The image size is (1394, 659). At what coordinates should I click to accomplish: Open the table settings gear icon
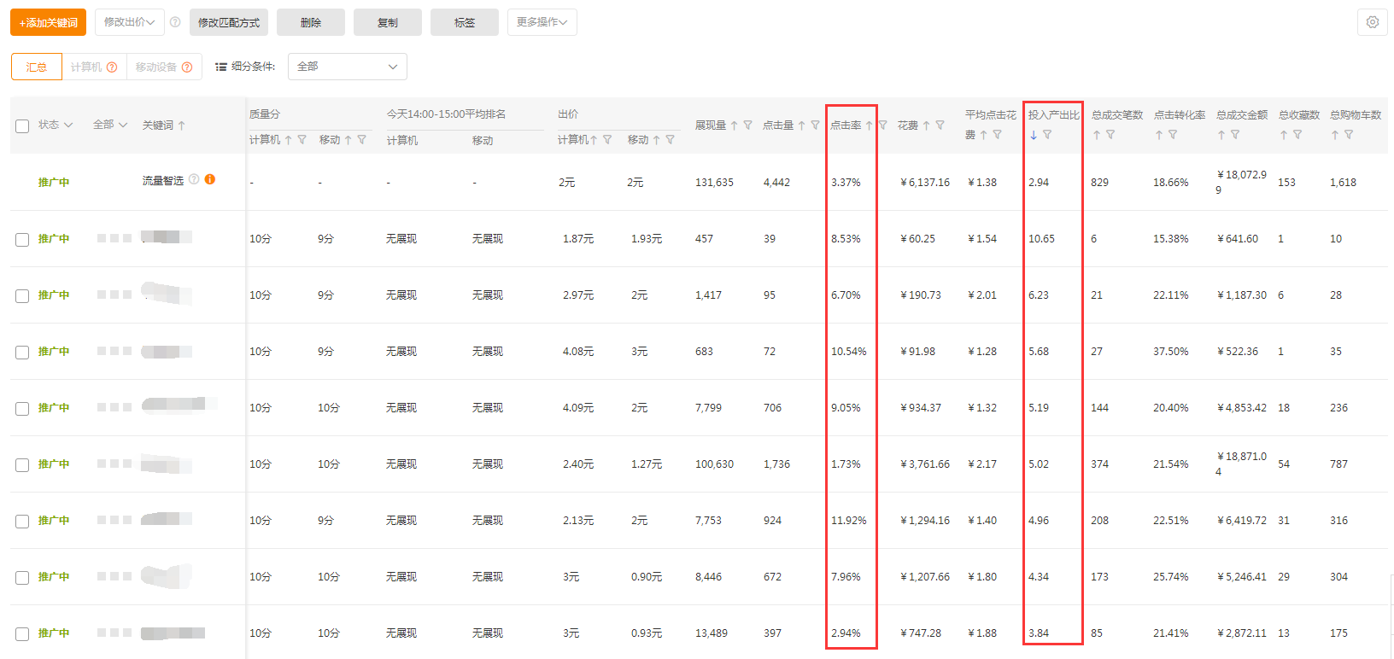click(1372, 22)
